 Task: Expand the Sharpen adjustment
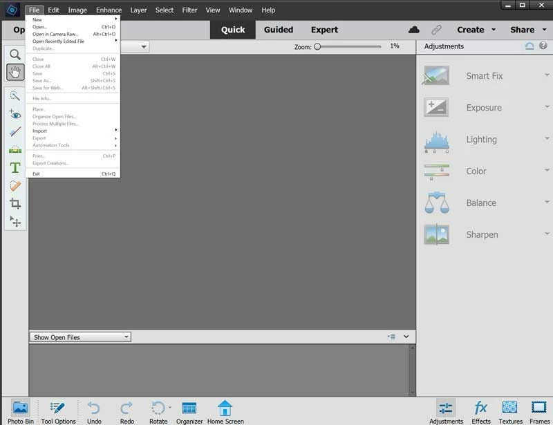pos(547,234)
